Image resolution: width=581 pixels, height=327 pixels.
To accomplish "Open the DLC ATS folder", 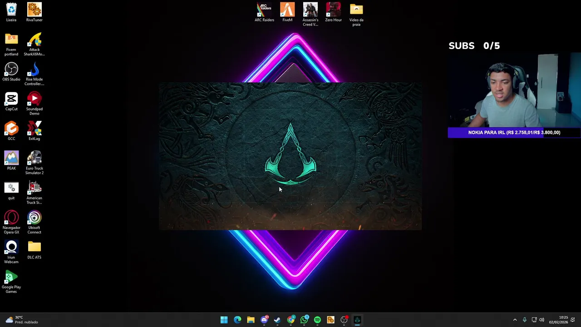I will (x=34, y=249).
